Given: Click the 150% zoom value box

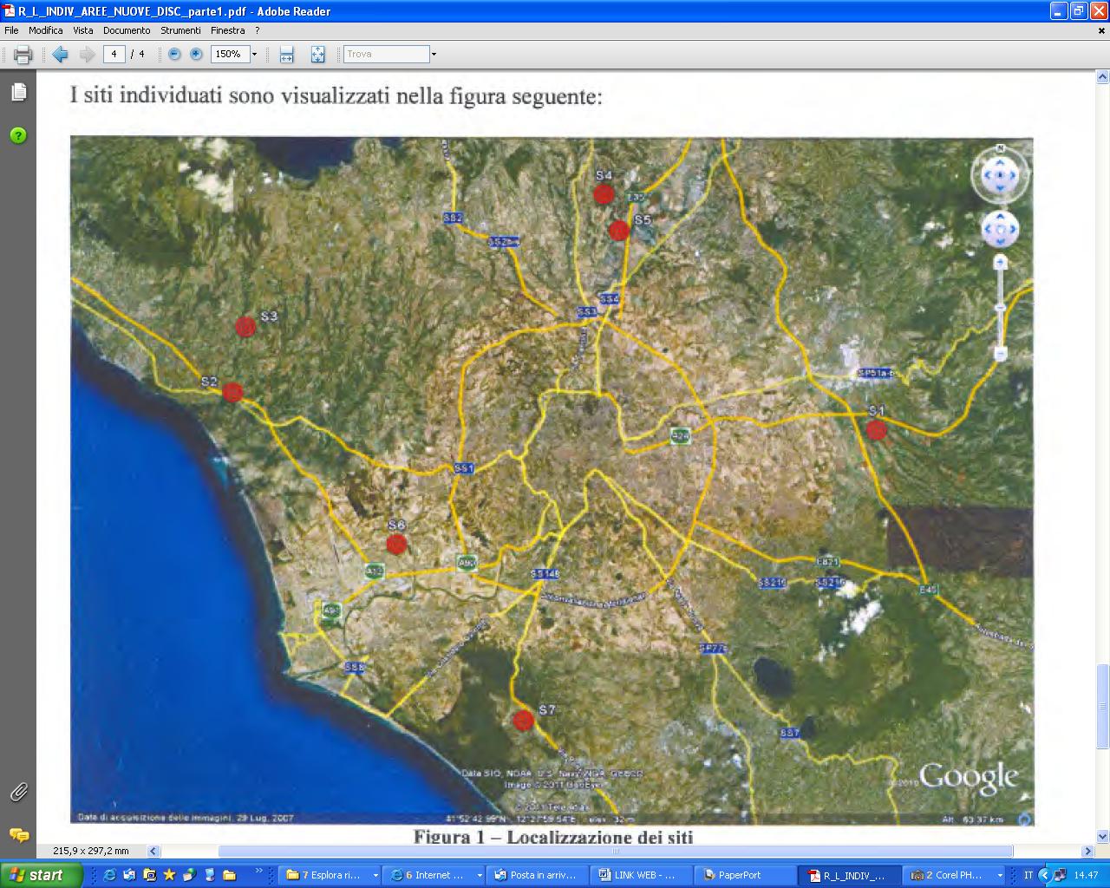Looking at the screenshot, I should [230, 54].
